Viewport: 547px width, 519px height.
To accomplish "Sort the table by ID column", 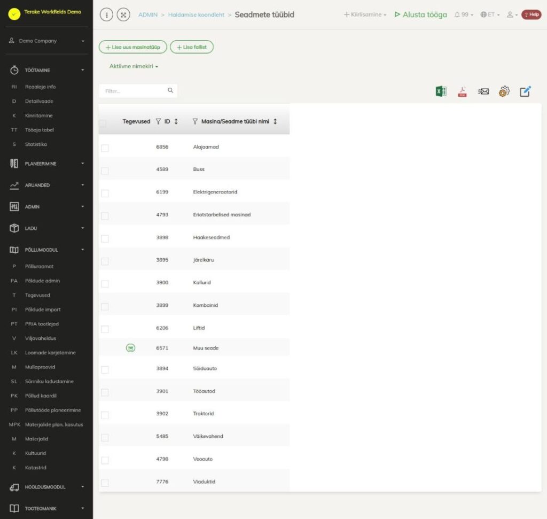I will 176,121.
